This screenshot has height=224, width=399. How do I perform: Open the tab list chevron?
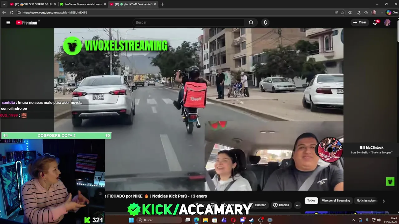click(x=4, y=4)
